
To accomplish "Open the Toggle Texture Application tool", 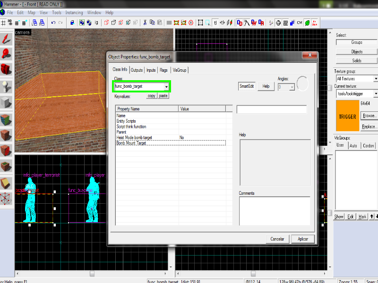I will [x=7, y=120].
